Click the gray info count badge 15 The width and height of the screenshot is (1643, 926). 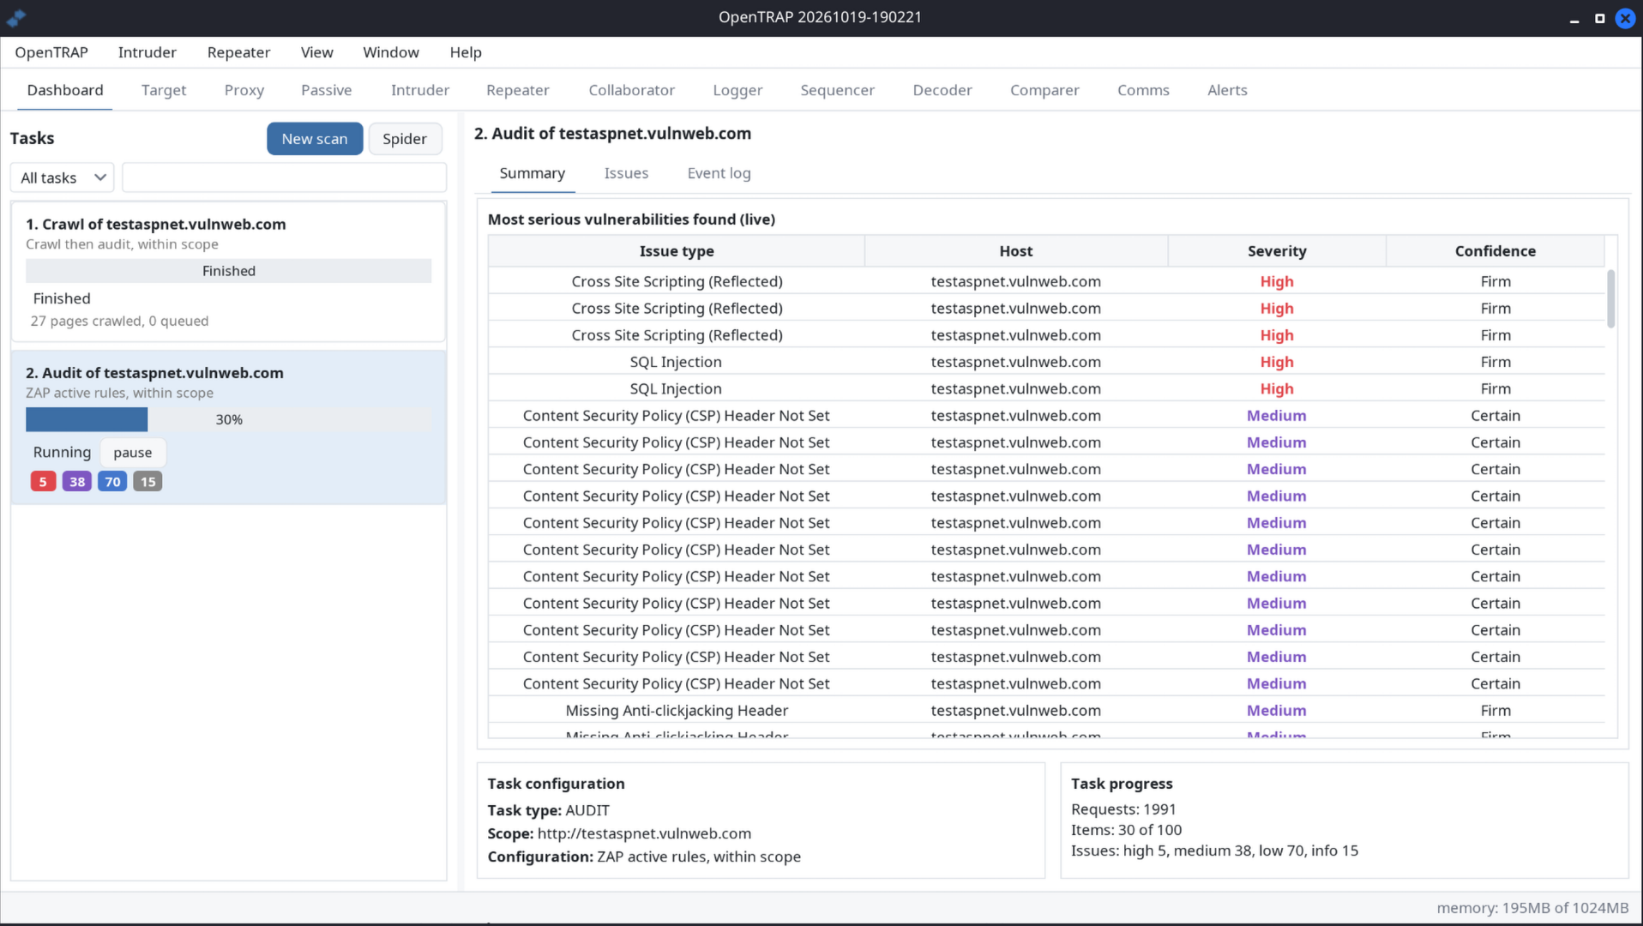[x=147, y=482]
